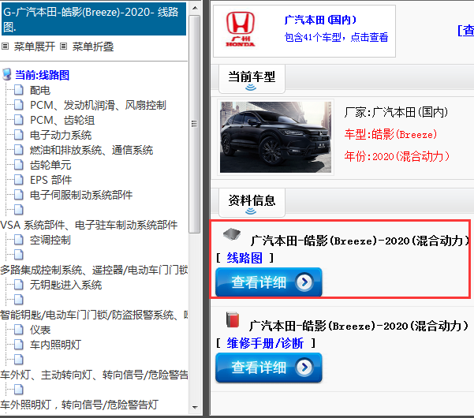Viewport: 474px width, 418px height.
Task: Click the page icon beside 电子伺服制动系统部件
Action: point(19,195)
